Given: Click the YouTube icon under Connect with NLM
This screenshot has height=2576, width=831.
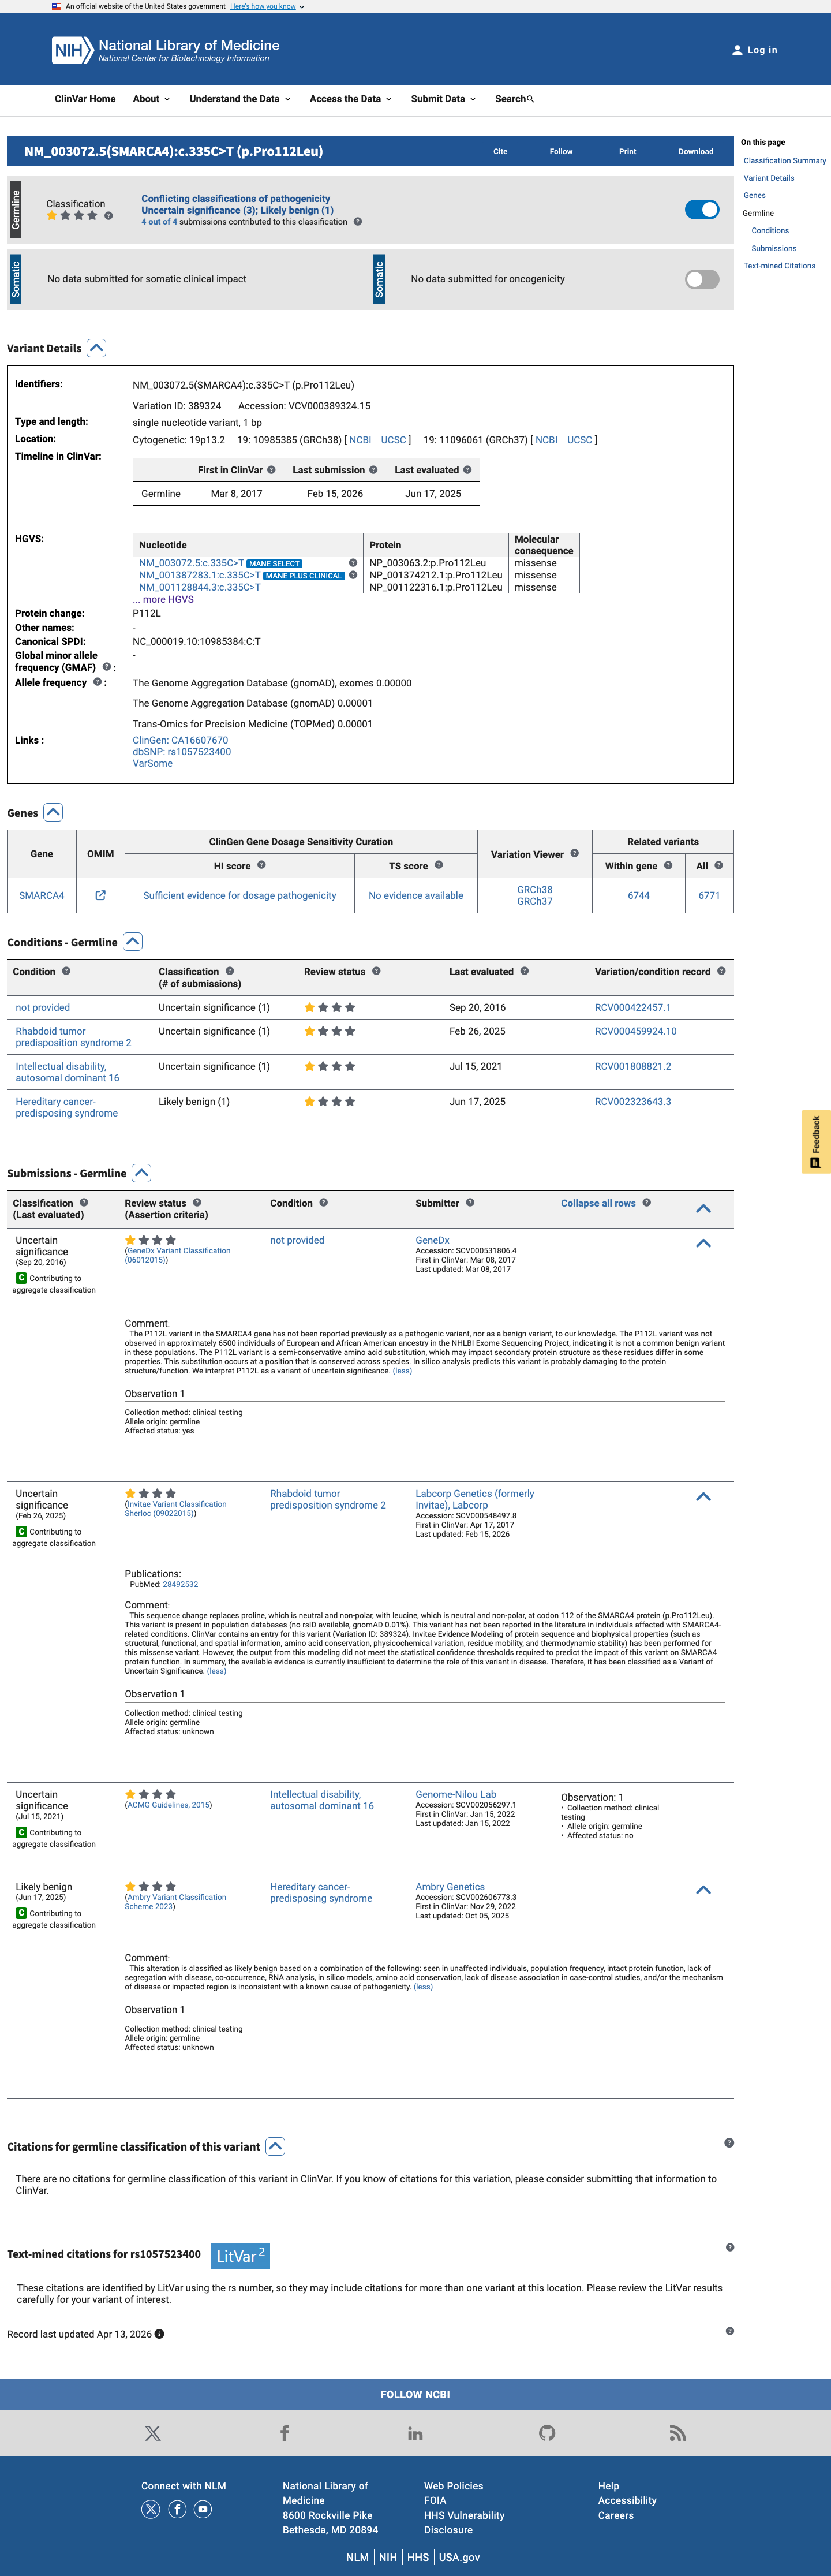Looking at the screenshot, I should click(x=203, y=2508).
